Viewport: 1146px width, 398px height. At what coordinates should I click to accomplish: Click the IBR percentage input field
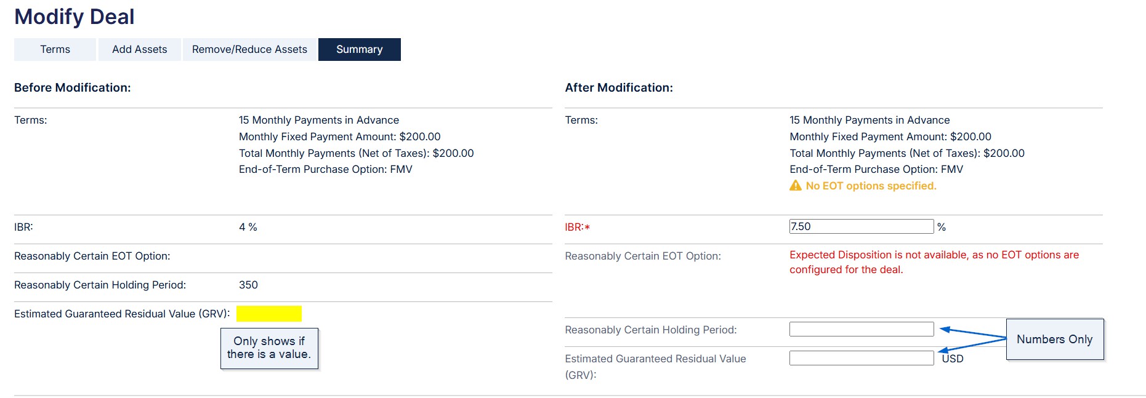click(862, 226)
